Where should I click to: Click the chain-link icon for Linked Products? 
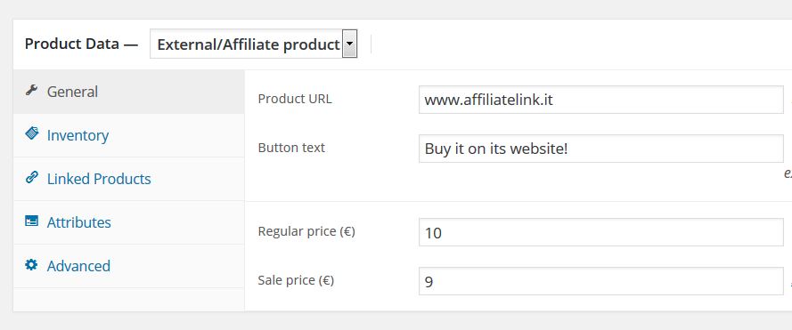click(x=31, y=178)
